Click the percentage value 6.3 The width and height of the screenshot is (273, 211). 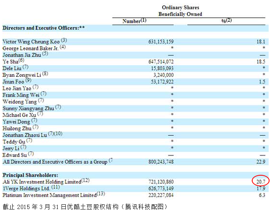[x=262, y=195]
